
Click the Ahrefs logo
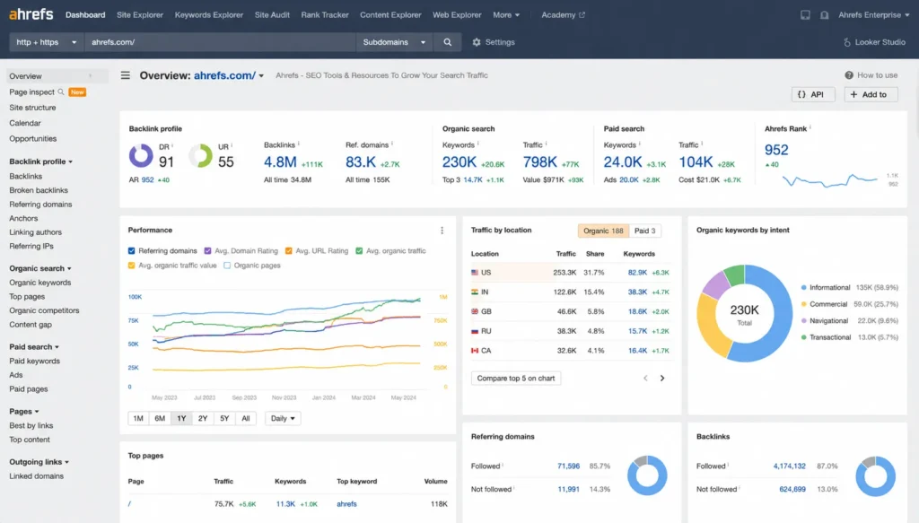(31, 14)
